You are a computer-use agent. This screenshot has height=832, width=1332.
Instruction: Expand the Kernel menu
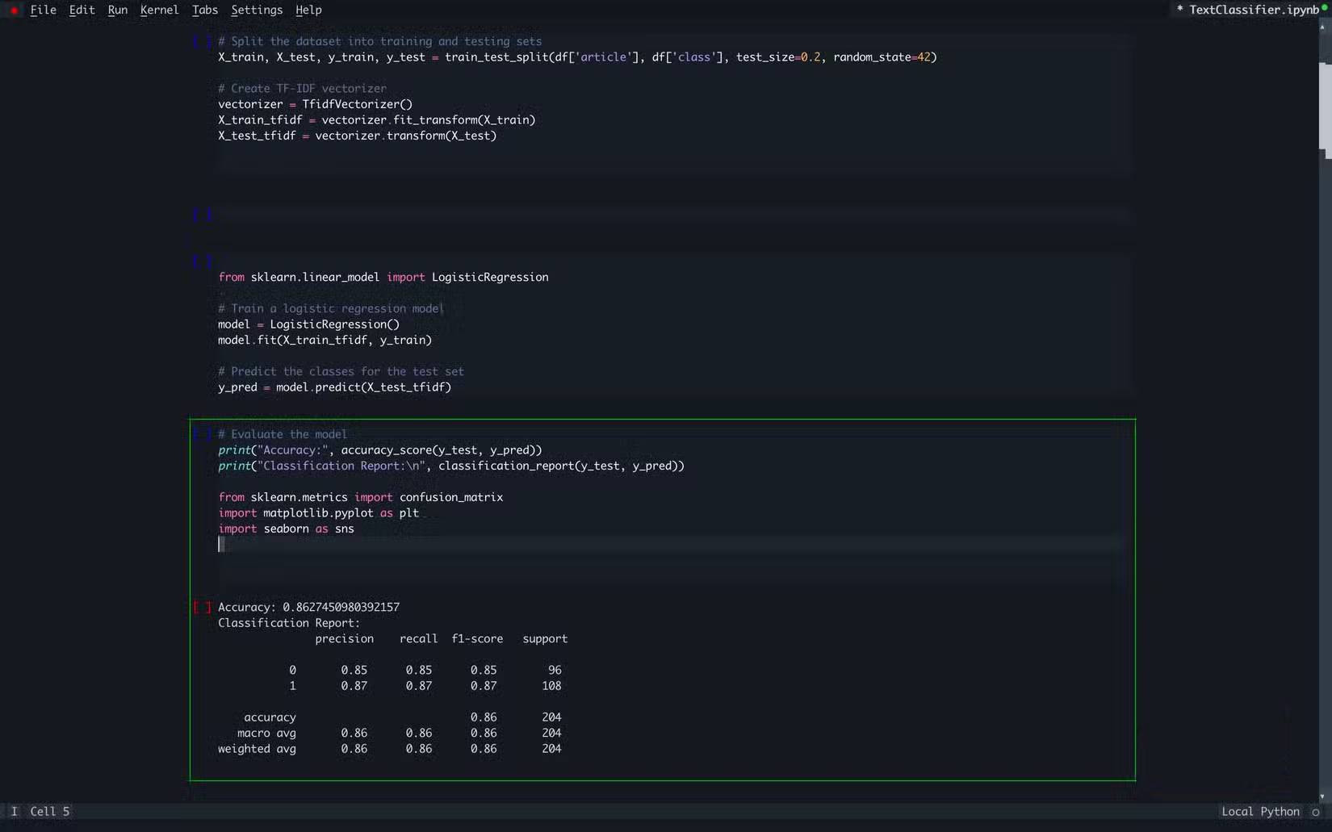tap(159, 10)
